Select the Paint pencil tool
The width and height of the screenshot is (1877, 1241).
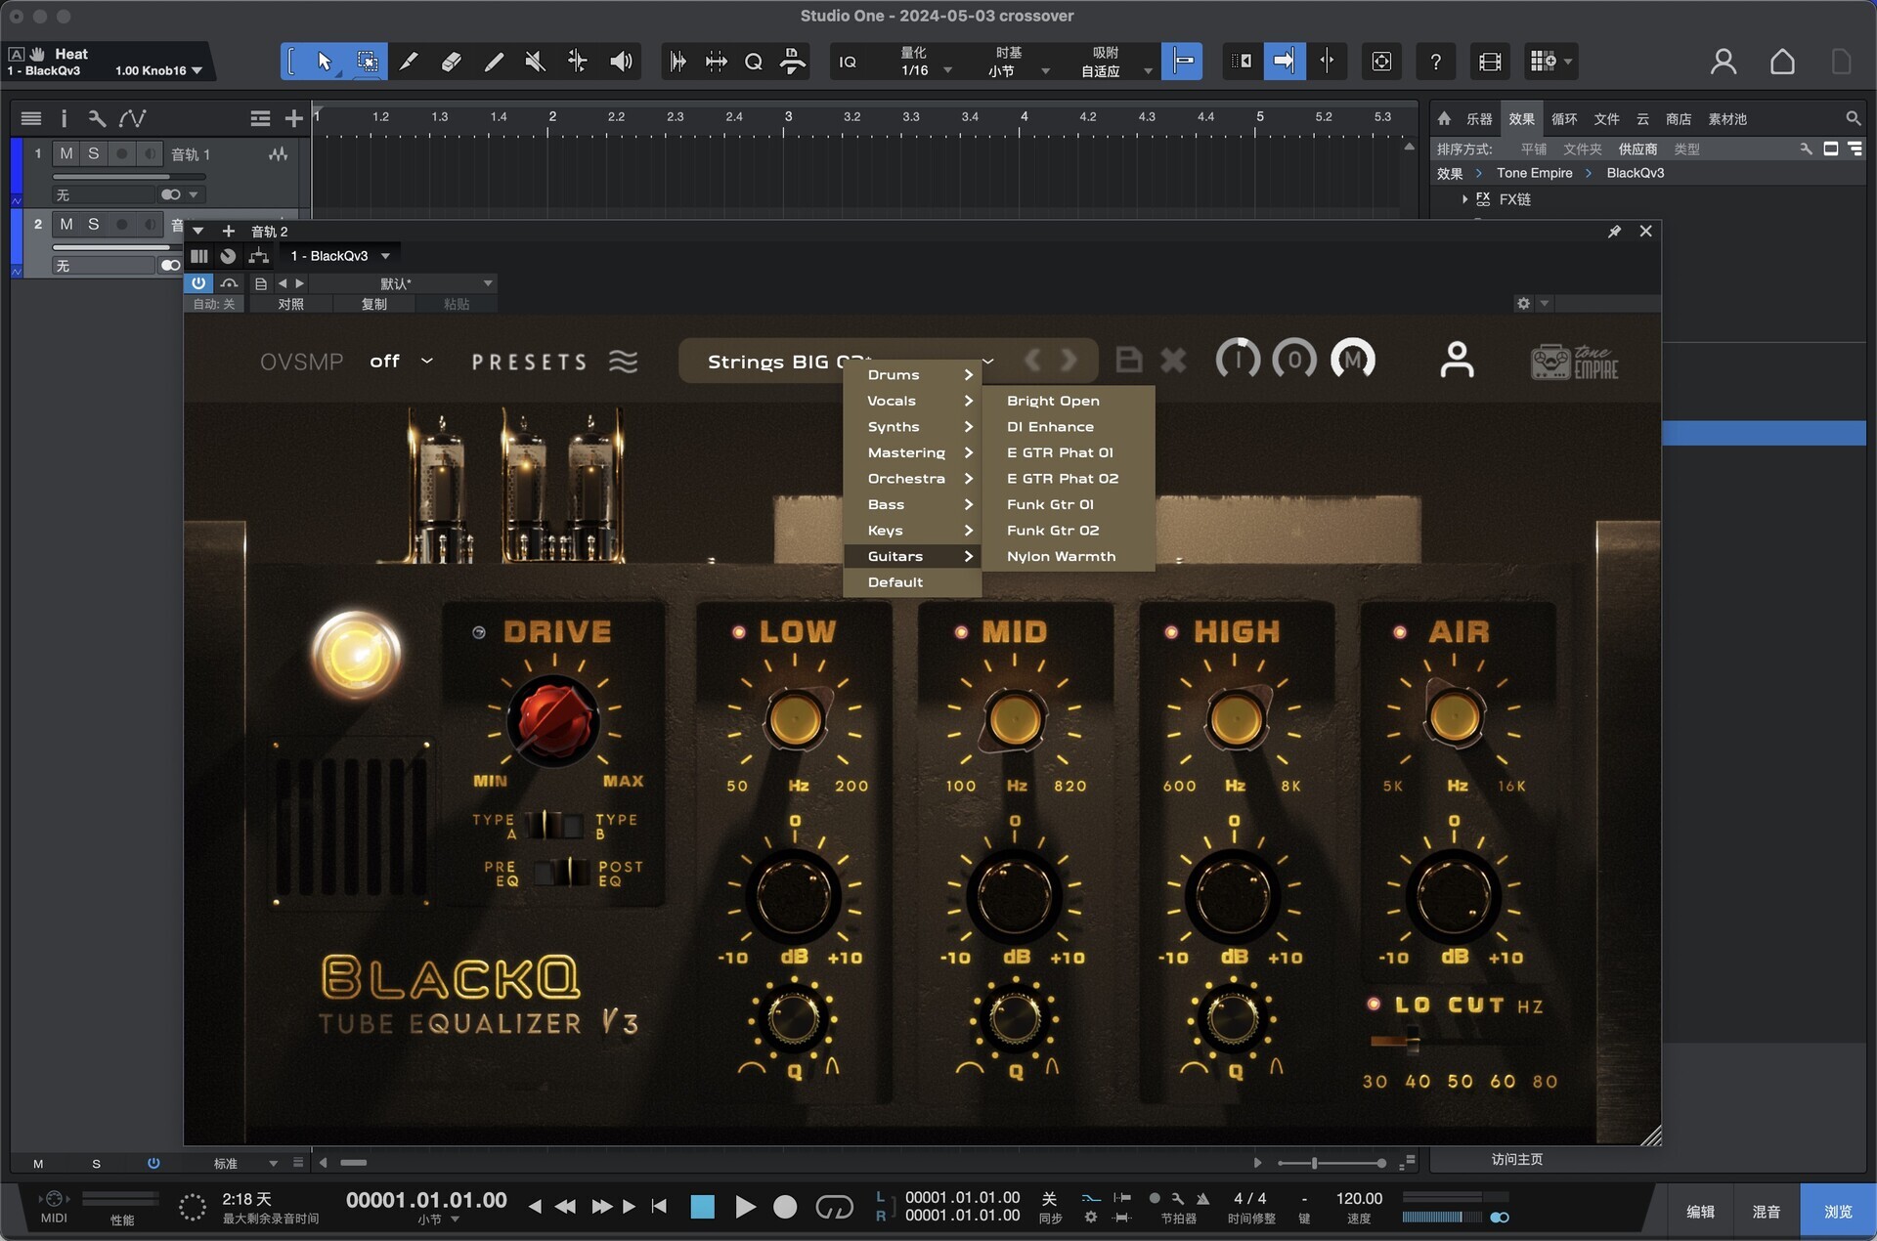[x=494, y=62]
